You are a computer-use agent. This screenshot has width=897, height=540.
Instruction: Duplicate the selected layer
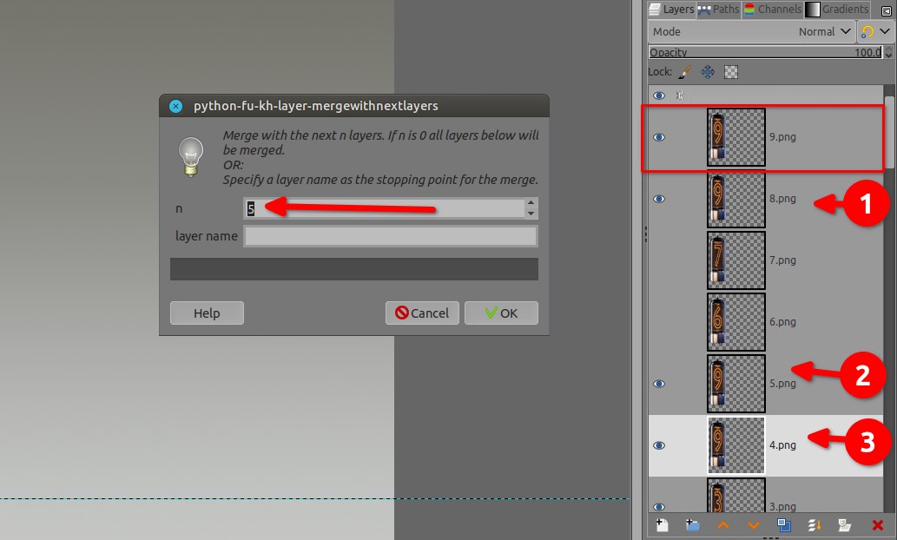[784, 525]
